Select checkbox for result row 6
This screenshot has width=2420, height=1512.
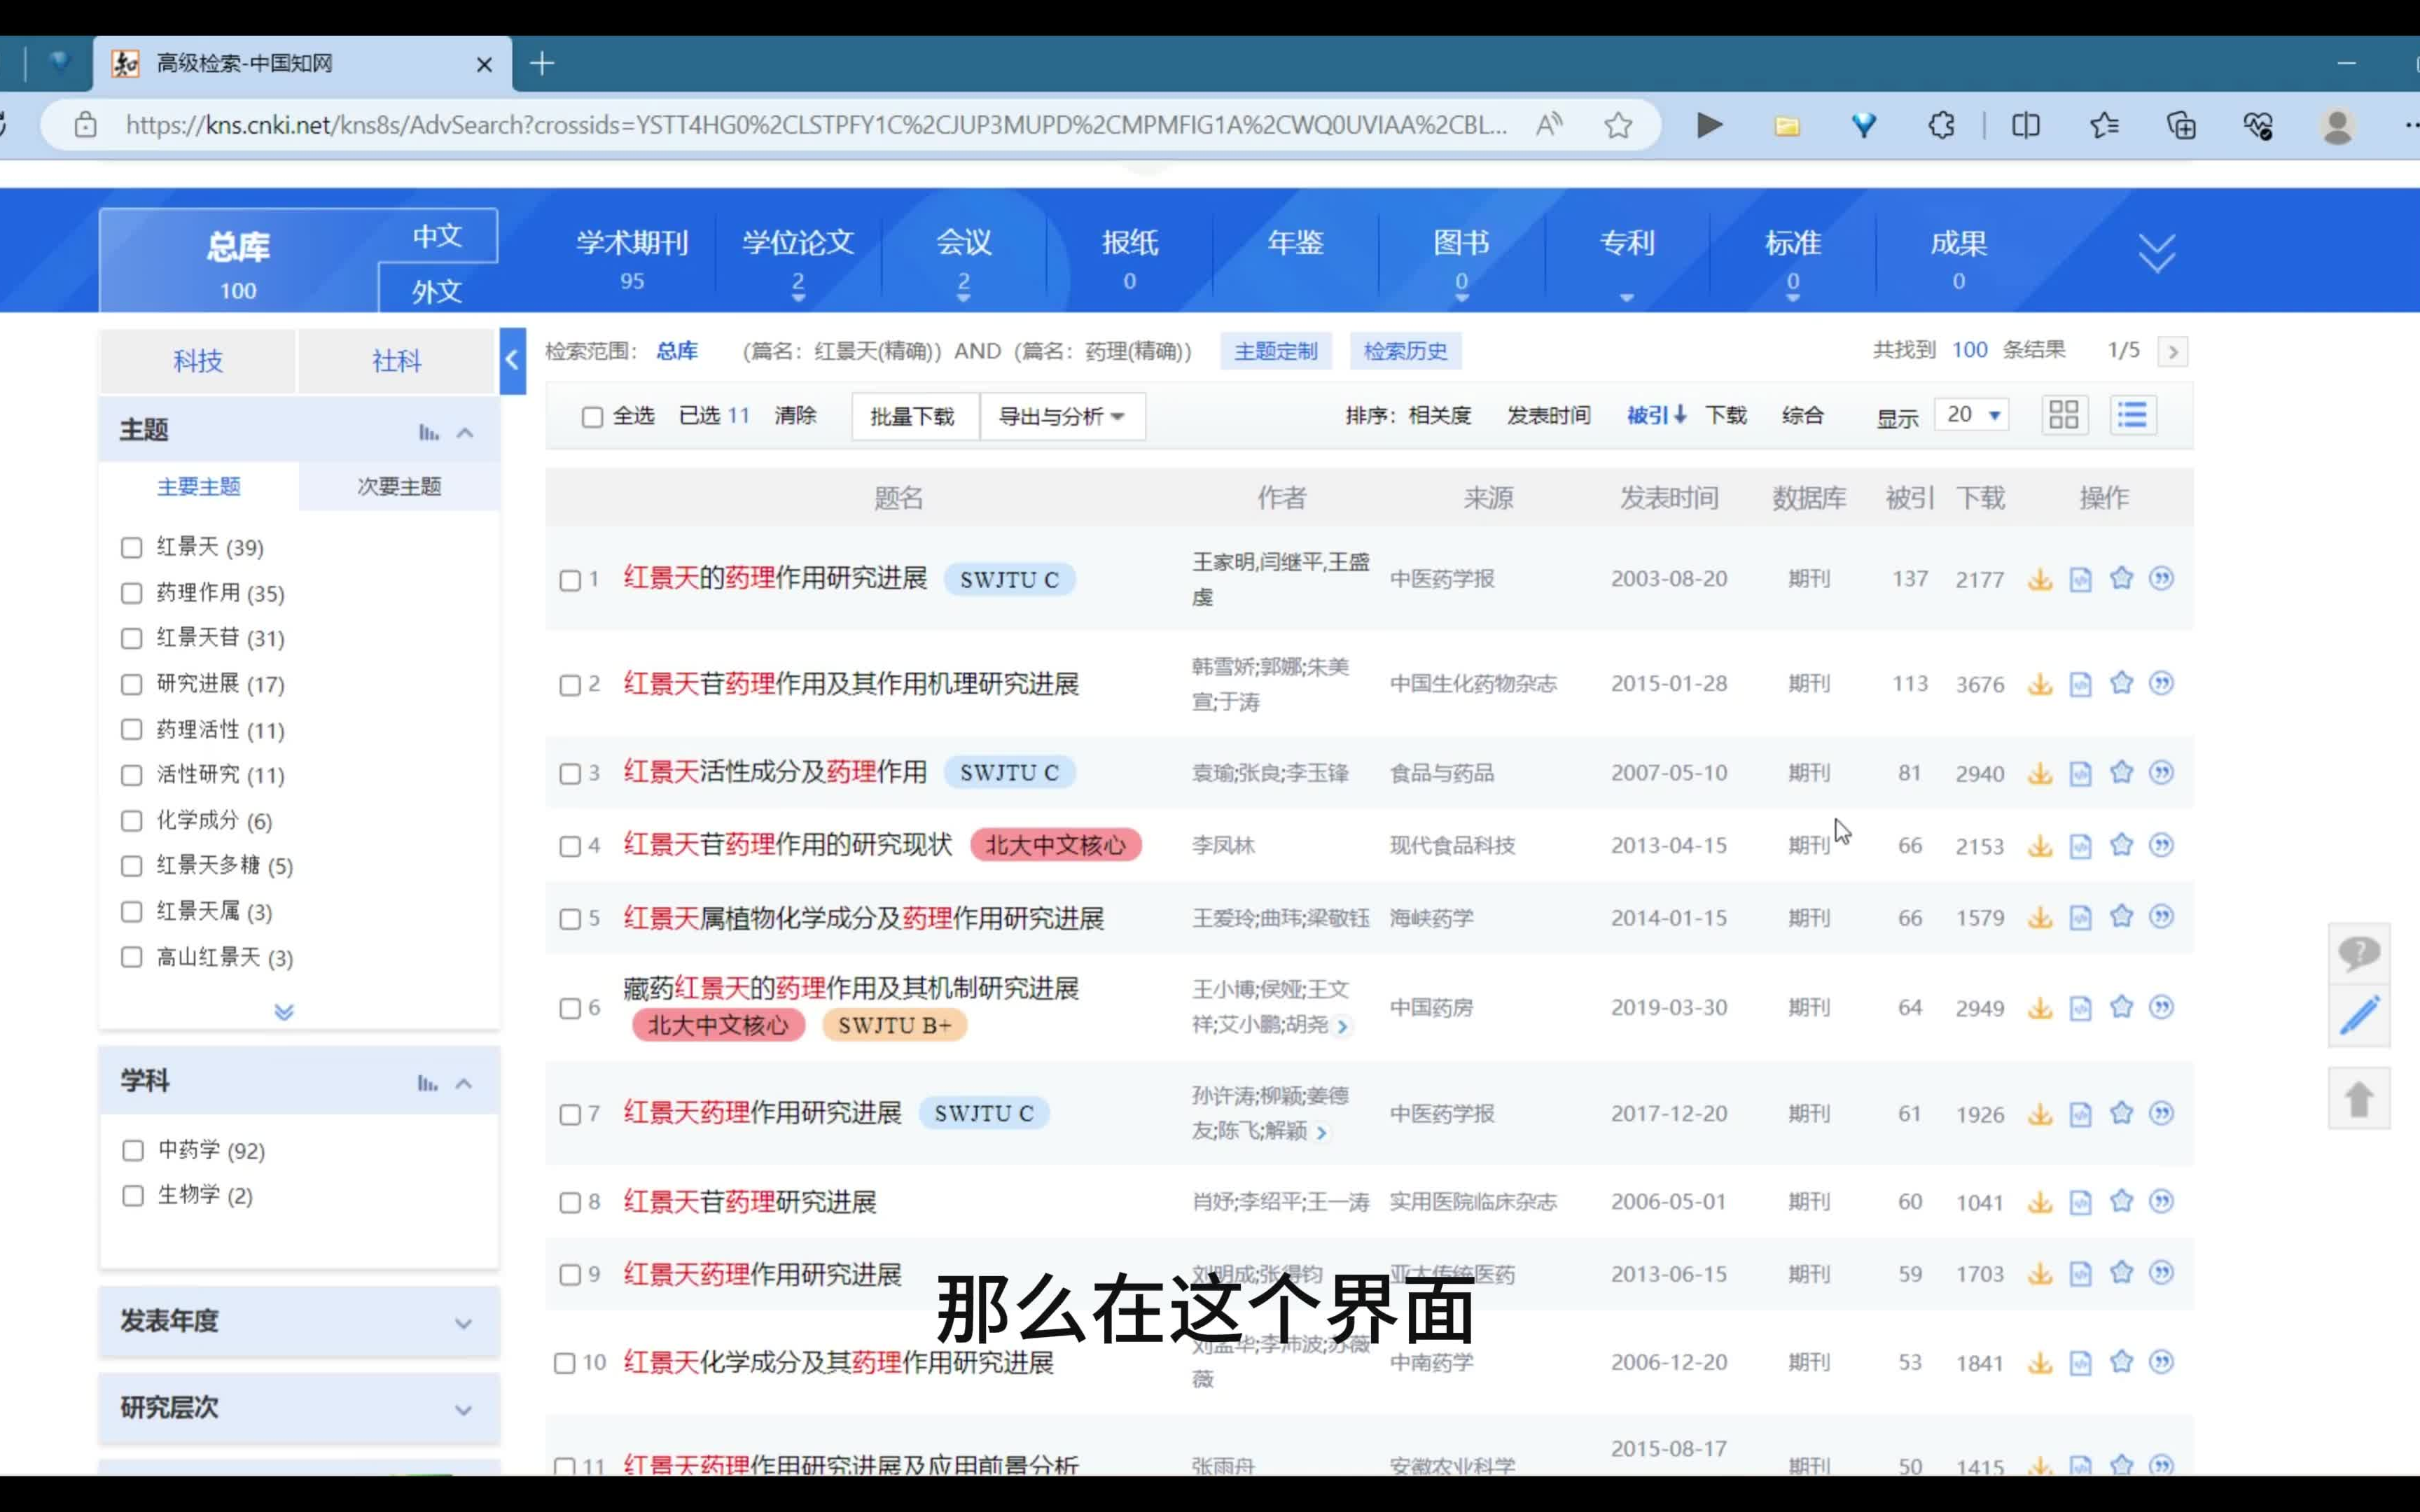coord(570,1008)
